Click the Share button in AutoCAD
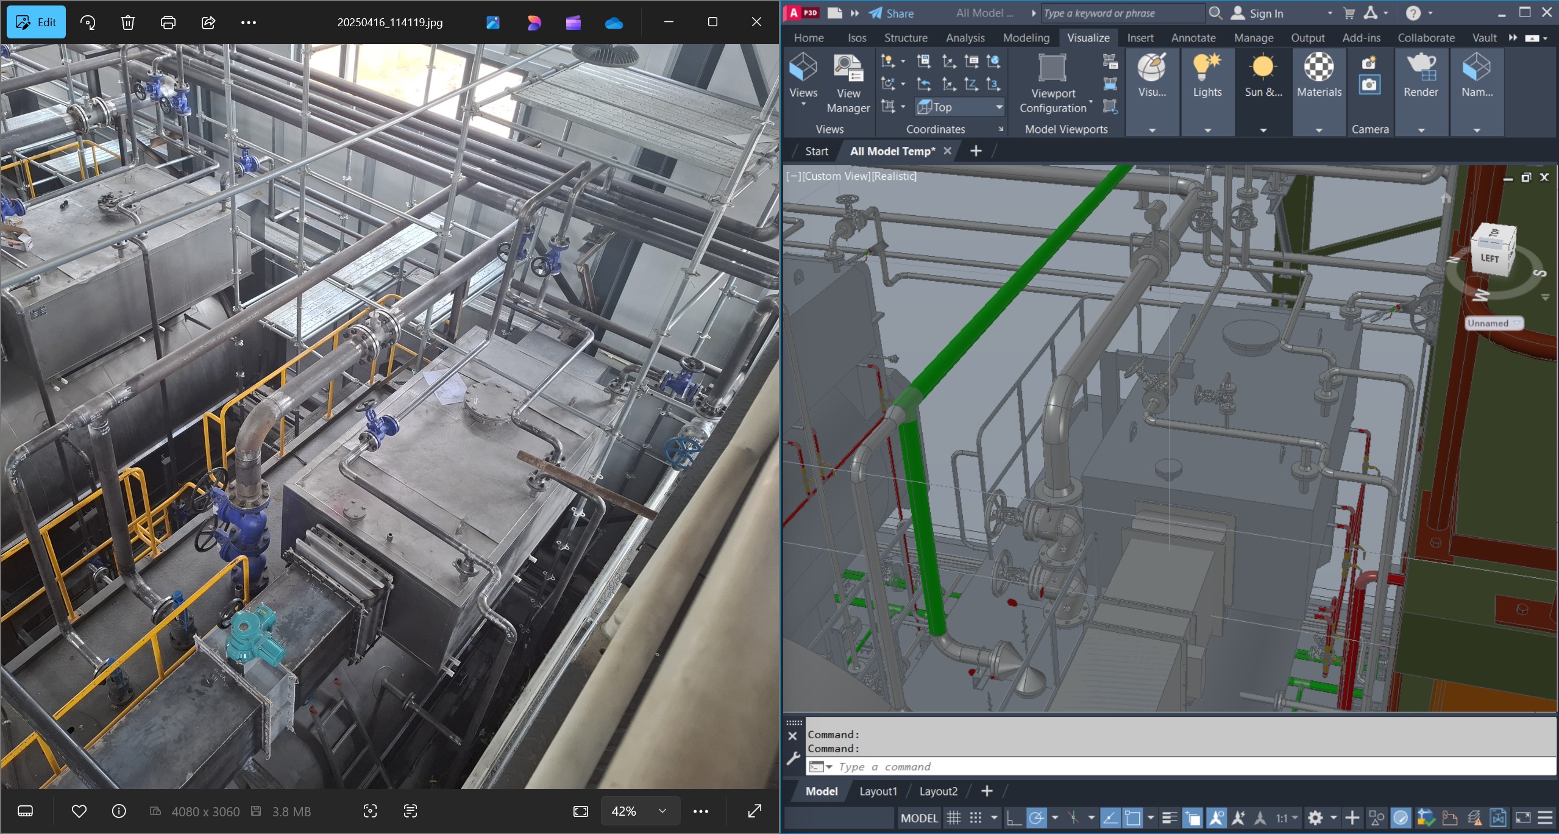This screenshot has height=834, width=1559. [x=891, y=13]
